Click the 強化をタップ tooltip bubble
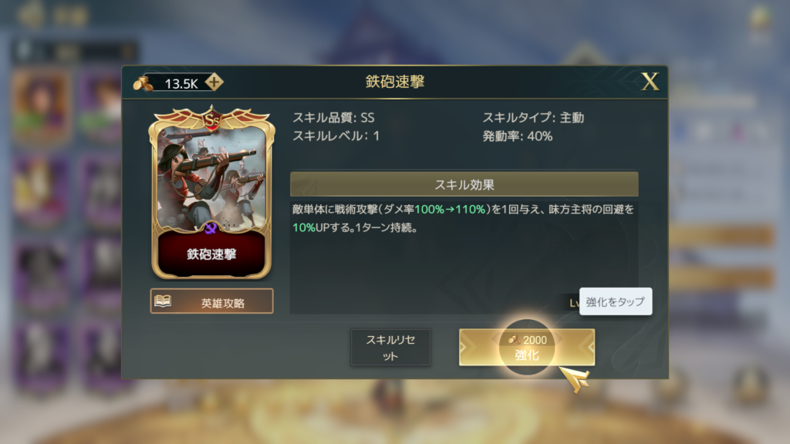This screenshot has width=790, height=444. pos(615,301)
